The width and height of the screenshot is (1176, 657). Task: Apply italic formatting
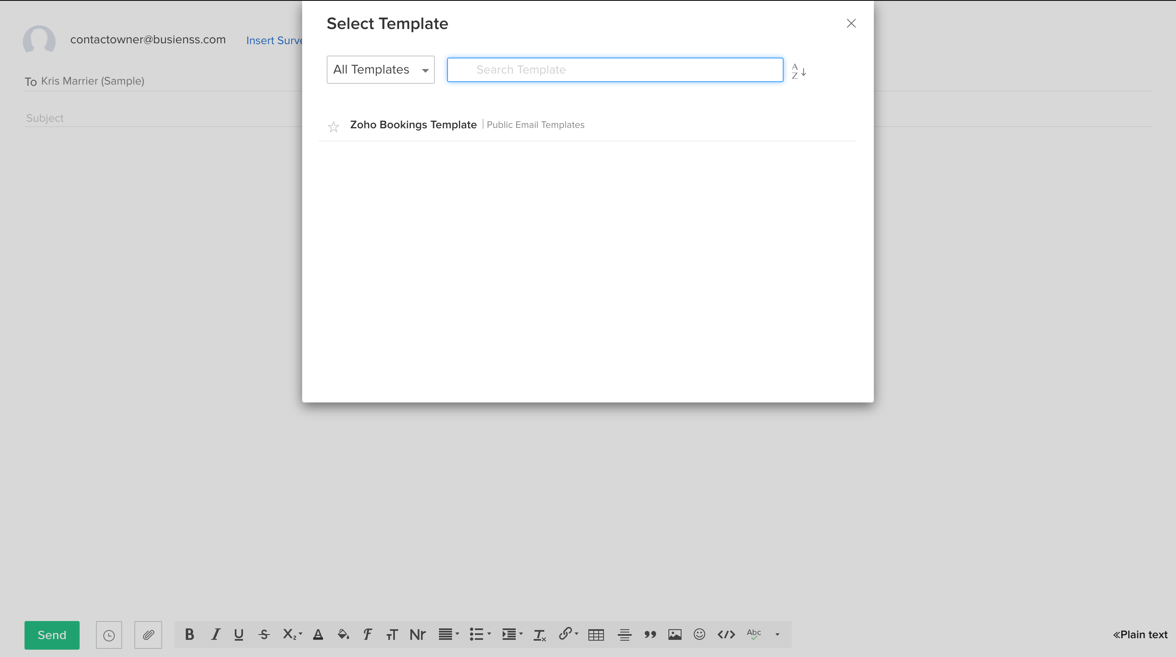(215, 634)
